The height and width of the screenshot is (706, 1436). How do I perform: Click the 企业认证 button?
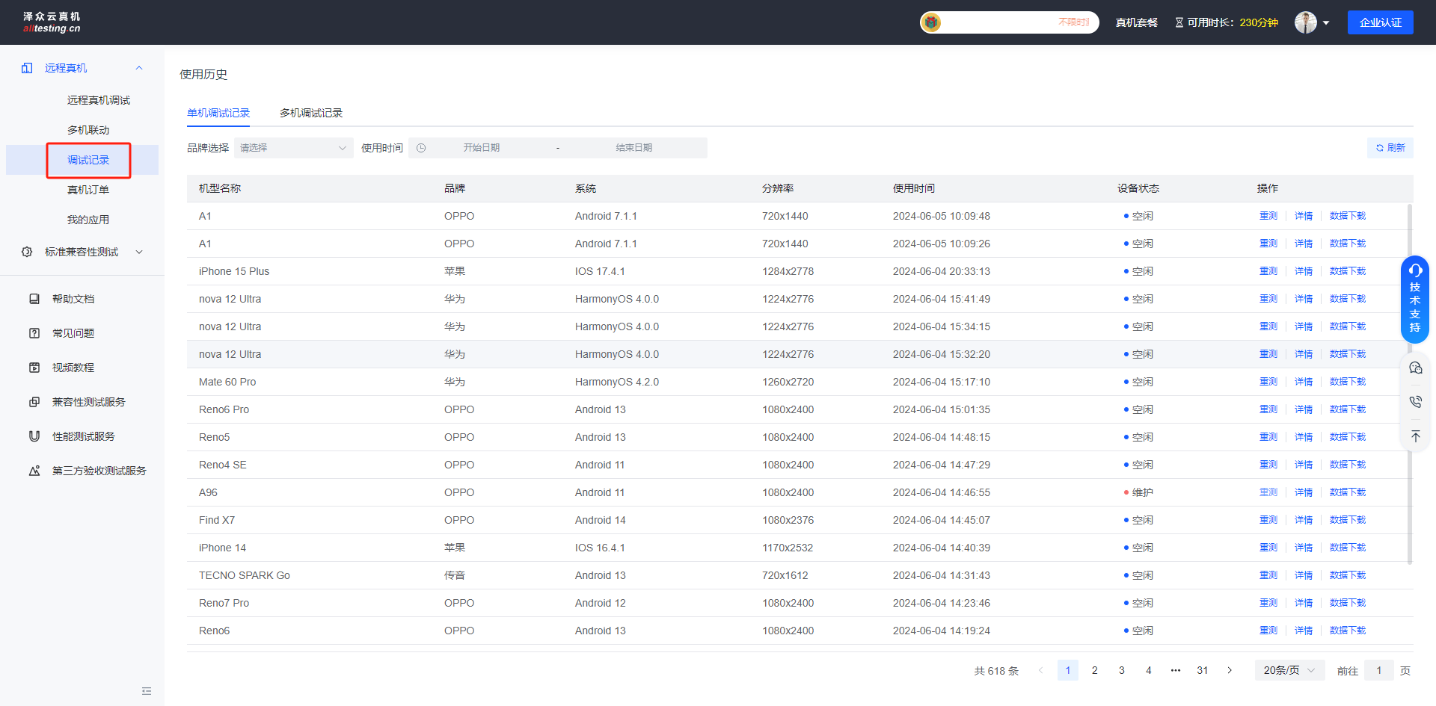pos(1380,22)
